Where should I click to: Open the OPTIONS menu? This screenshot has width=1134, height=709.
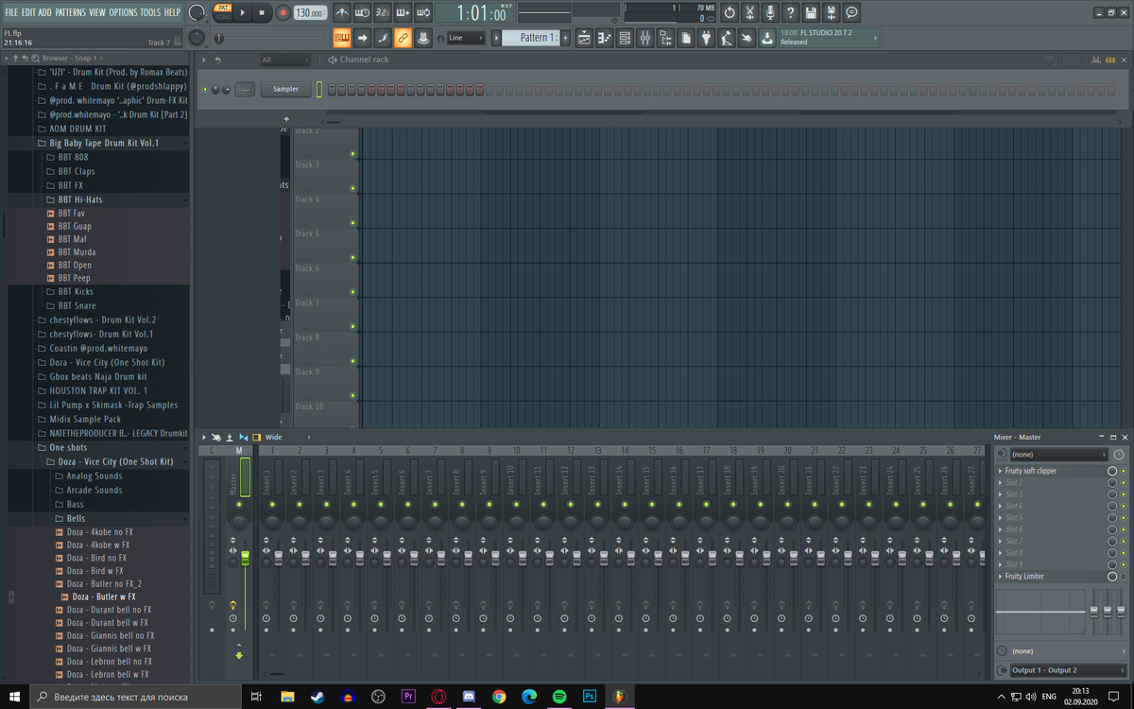(123, 12)
